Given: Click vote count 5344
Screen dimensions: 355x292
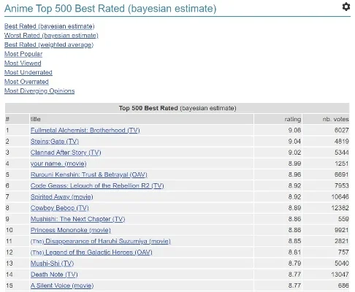Looking at the screenshot, I should pos(342,153).
